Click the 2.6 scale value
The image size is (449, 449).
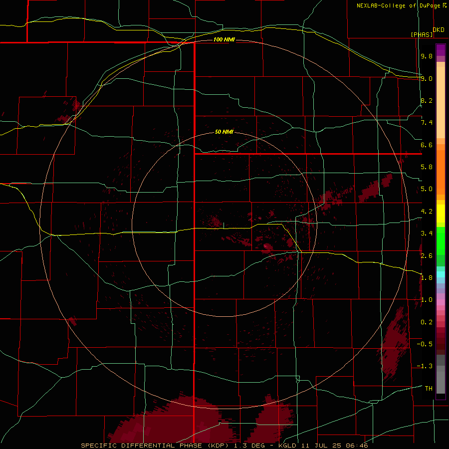click(427, 255)
